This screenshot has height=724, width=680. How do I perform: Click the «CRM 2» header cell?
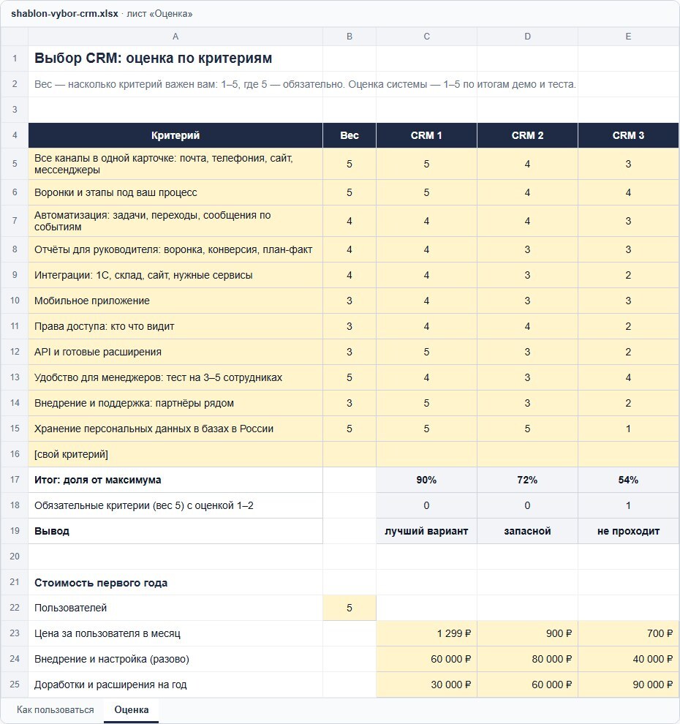click(527, 135)
